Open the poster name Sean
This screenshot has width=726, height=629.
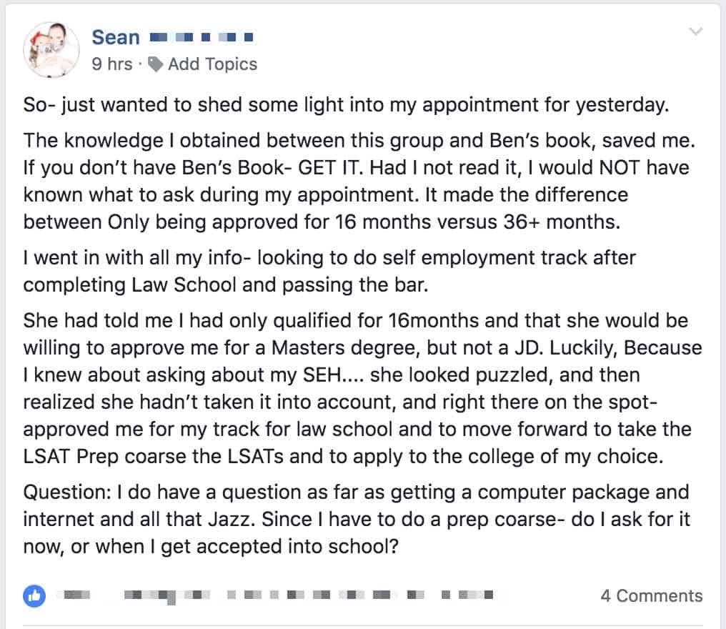point(116,37)
